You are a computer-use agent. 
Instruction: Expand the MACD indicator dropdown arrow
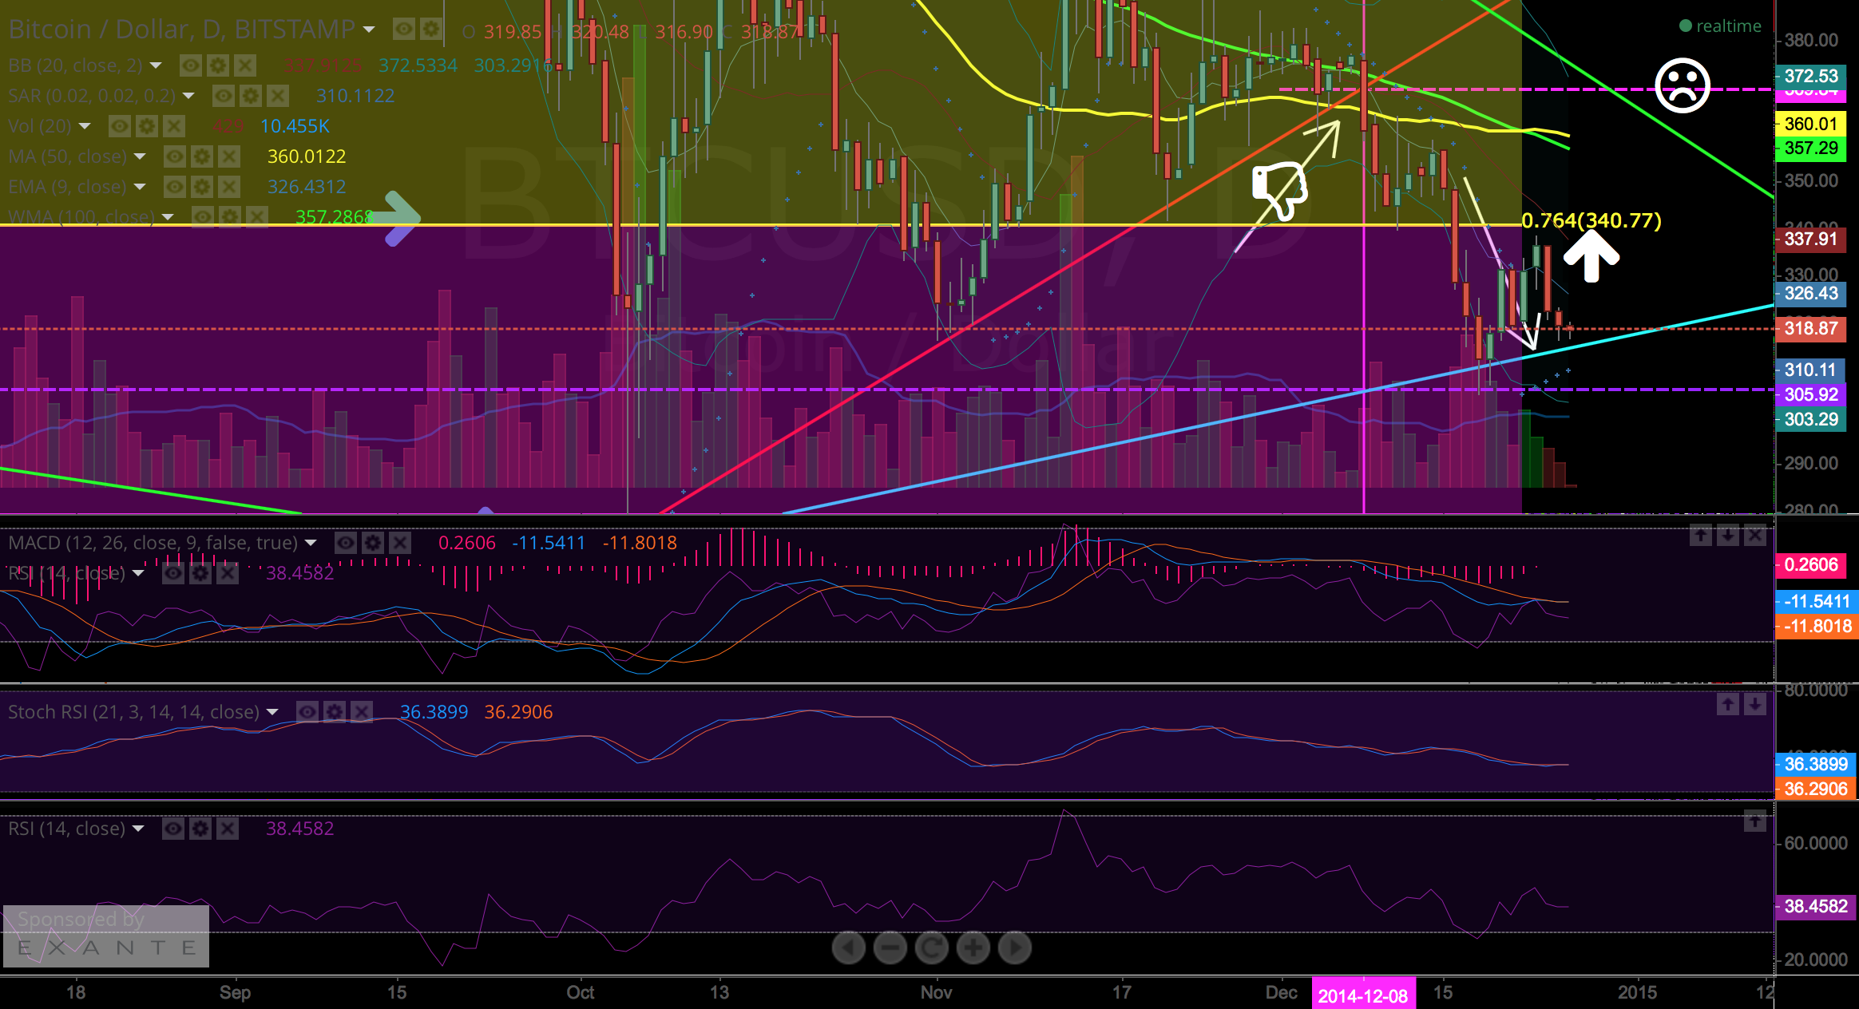point(311,543)
